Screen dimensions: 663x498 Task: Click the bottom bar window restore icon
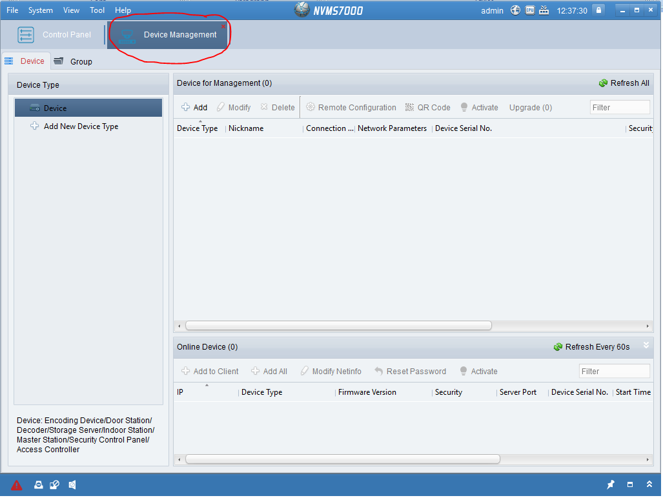point(630,484)
